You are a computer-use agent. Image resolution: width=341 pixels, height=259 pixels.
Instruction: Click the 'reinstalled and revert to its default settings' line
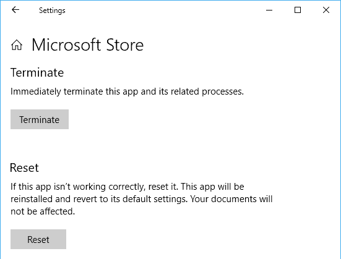(x=141, y=199)
